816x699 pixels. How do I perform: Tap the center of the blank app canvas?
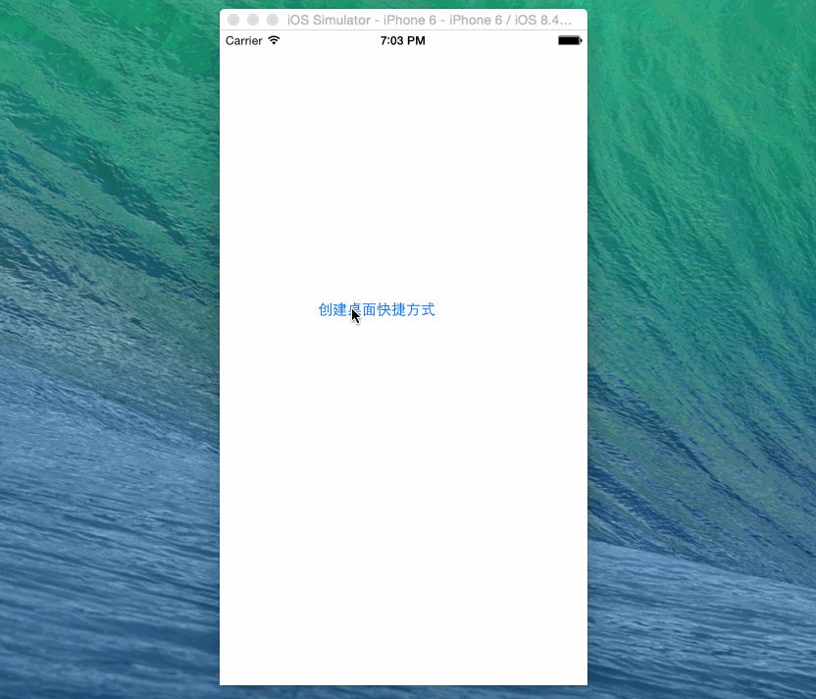click(x=403, y=393)
